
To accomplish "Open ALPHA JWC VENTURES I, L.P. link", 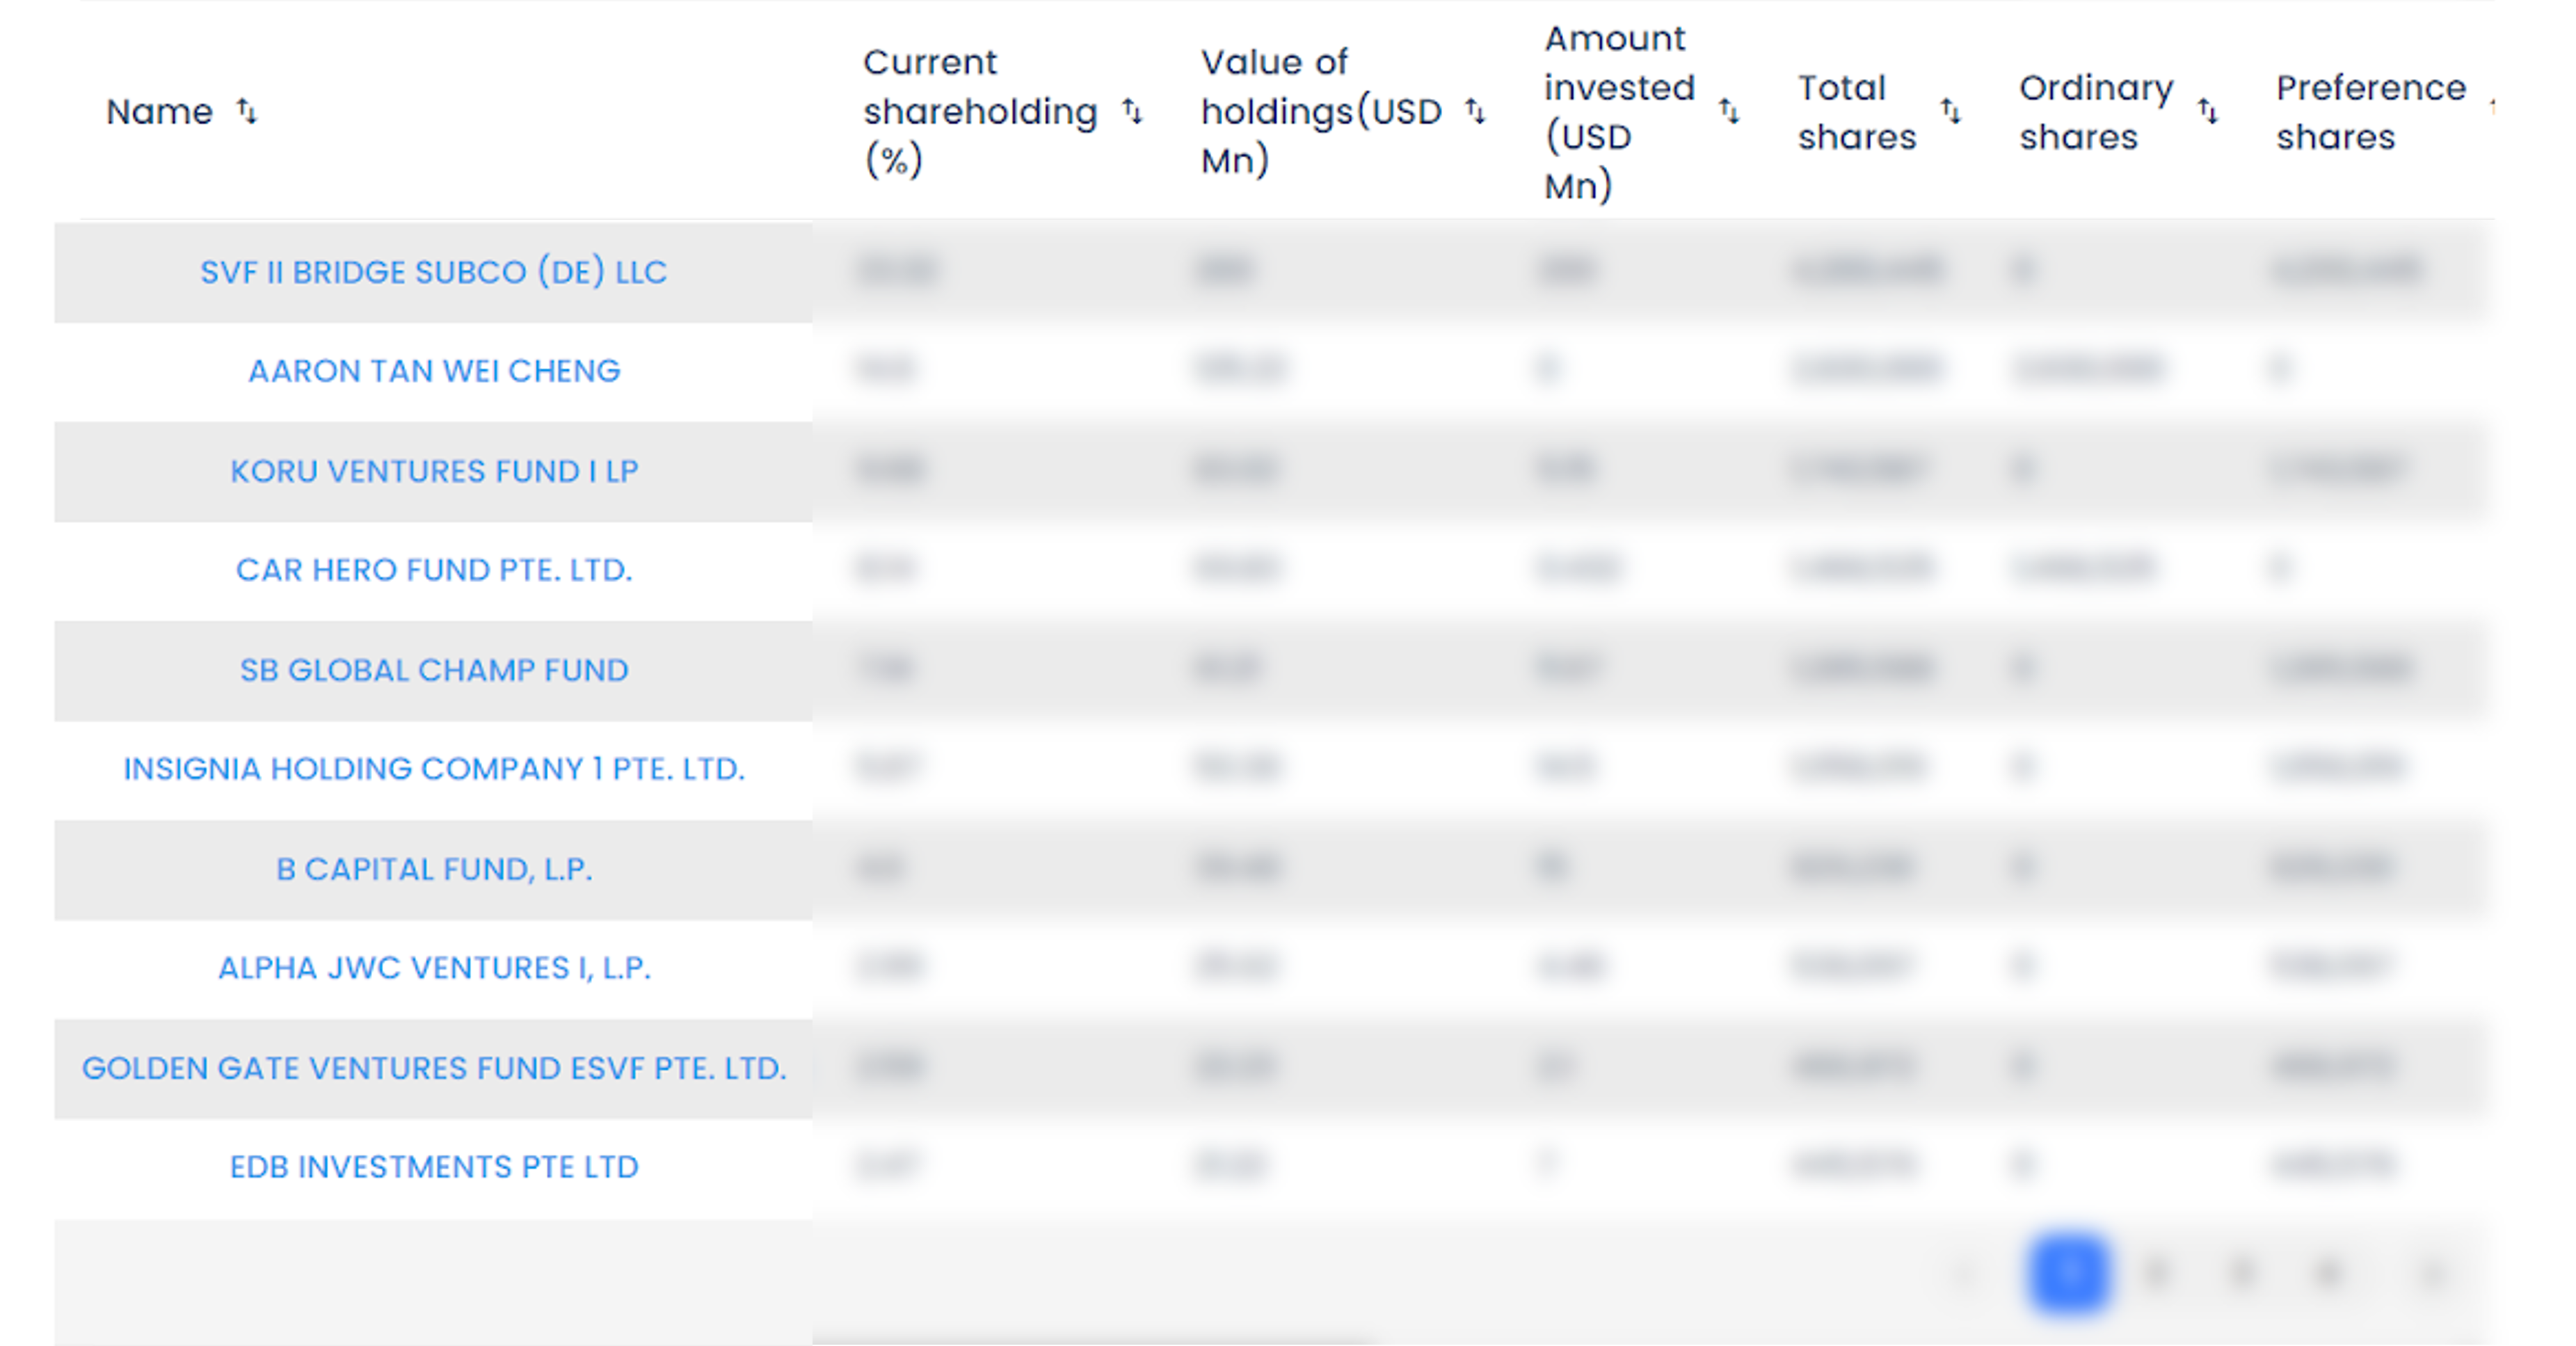I will tap(433, 968).
